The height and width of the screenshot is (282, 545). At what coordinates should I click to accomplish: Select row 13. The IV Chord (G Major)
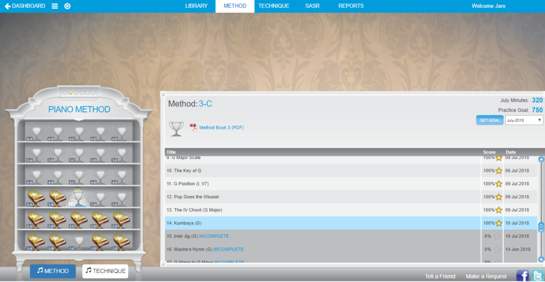351,210
